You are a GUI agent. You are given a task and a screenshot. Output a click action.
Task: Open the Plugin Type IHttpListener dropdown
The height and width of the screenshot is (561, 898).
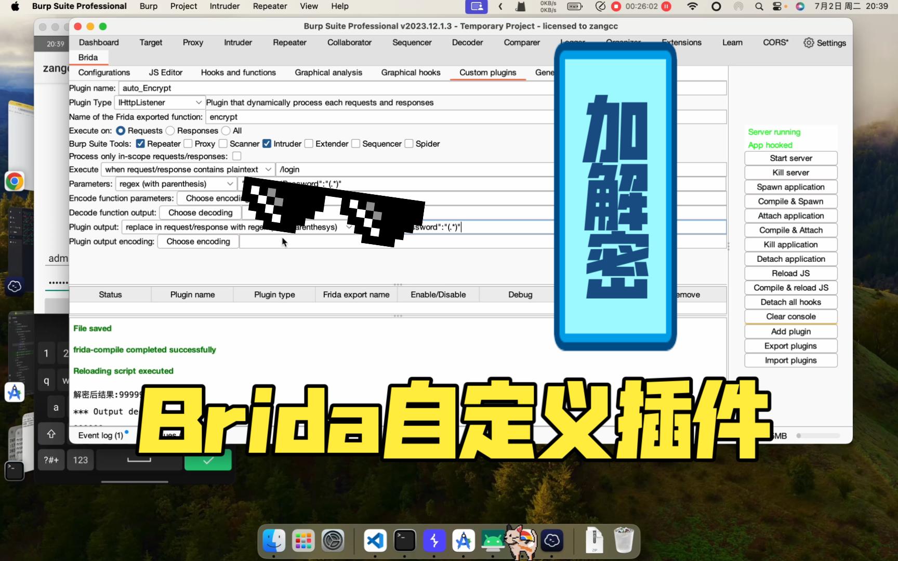[160, 103]
